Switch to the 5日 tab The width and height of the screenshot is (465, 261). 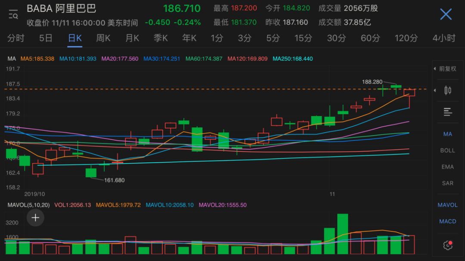[x=46, y=38]
